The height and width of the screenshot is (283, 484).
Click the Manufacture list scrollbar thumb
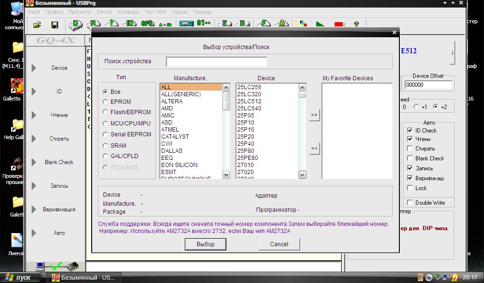pos(226,100)
